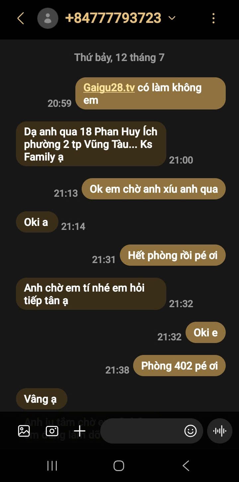239x482 pixels.
Task: Open the emoji smiley picker
Action: coord(191,431)
